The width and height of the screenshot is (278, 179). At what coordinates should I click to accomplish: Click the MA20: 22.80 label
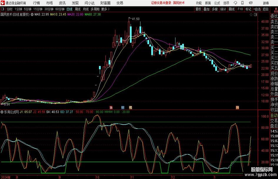tap(75, 14)
